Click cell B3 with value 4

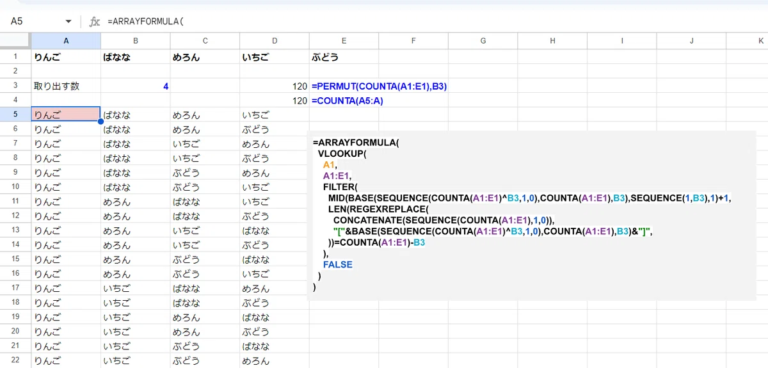click(x=136, y=86)
